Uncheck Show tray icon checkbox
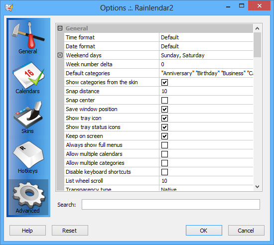 point(164,118)
